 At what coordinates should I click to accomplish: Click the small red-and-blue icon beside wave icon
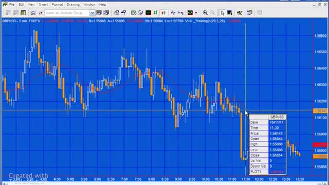tap(41, 13)
